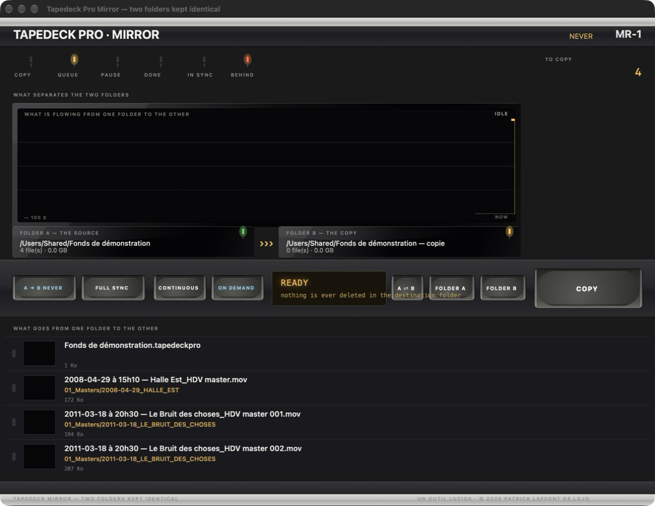Start the transfer with the large COPY button

(588, 289)
